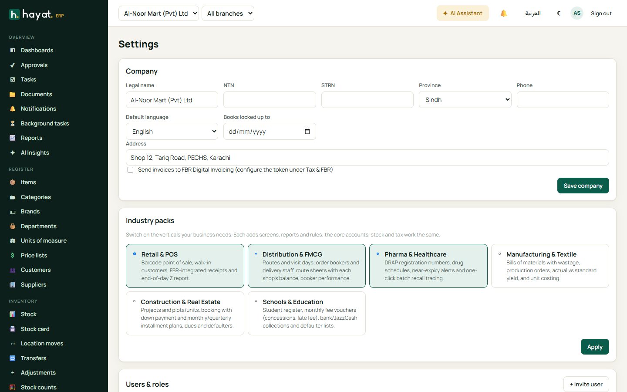Open the Al-Noor Mart company selector

tap(158, 14)
